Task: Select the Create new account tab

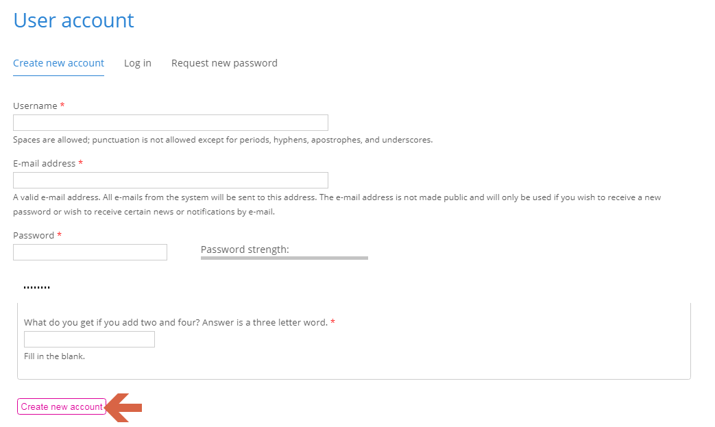Action: pos(58,63)
